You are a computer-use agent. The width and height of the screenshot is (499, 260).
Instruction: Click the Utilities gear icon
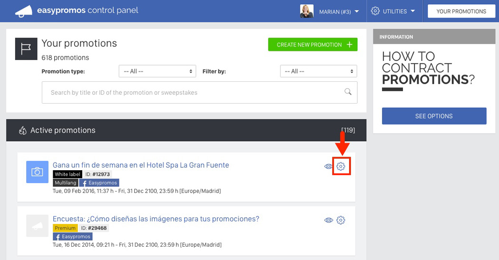375,11
